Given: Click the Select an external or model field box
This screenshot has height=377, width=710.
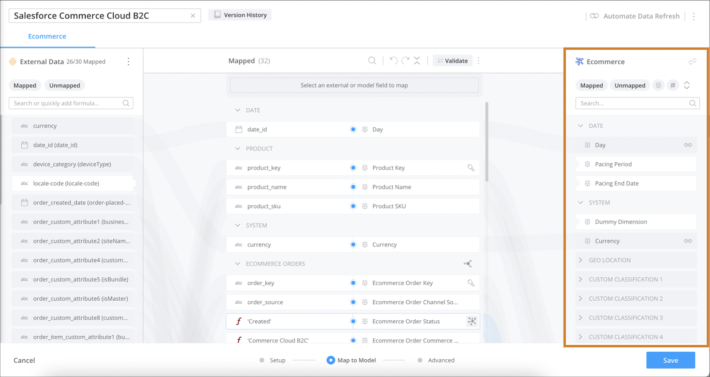Looking at the screenshot, I should click(354, 85).
